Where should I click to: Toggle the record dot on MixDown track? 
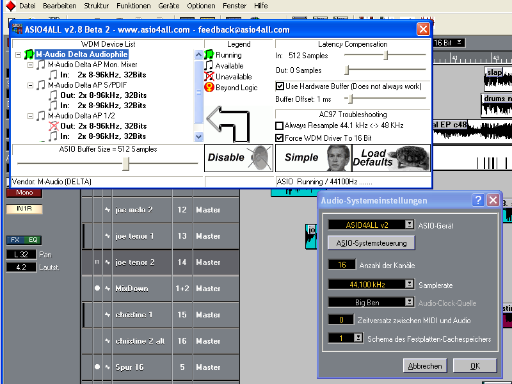point(97,289)
